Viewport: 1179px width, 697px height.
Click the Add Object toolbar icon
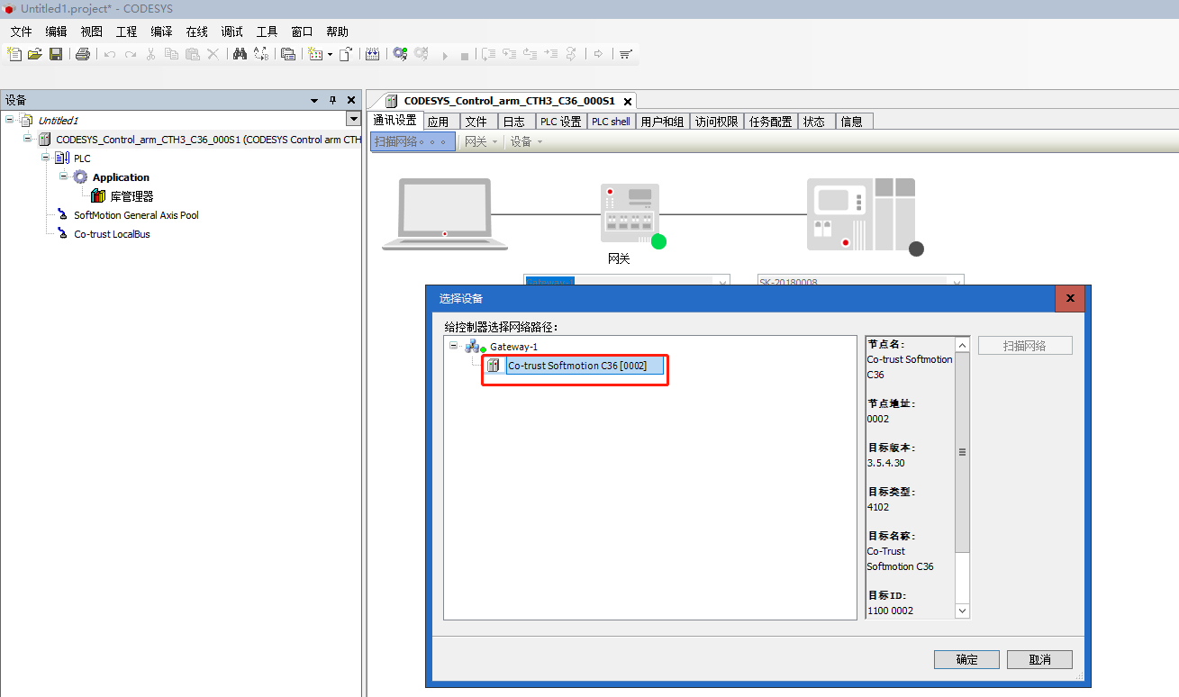coord(315,54)
